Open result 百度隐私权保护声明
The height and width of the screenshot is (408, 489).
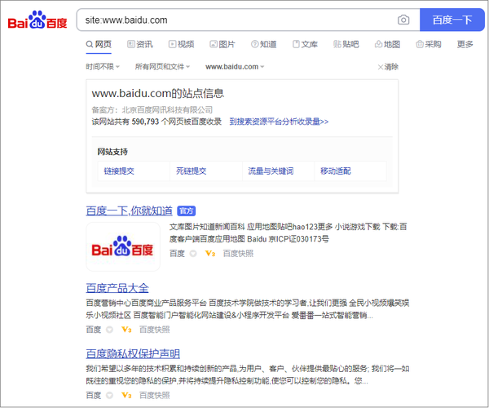click(133, 353)
